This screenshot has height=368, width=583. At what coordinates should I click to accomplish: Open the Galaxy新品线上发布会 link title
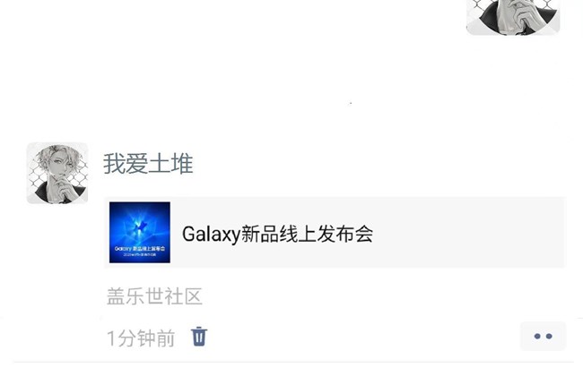(x=277, y=234)
